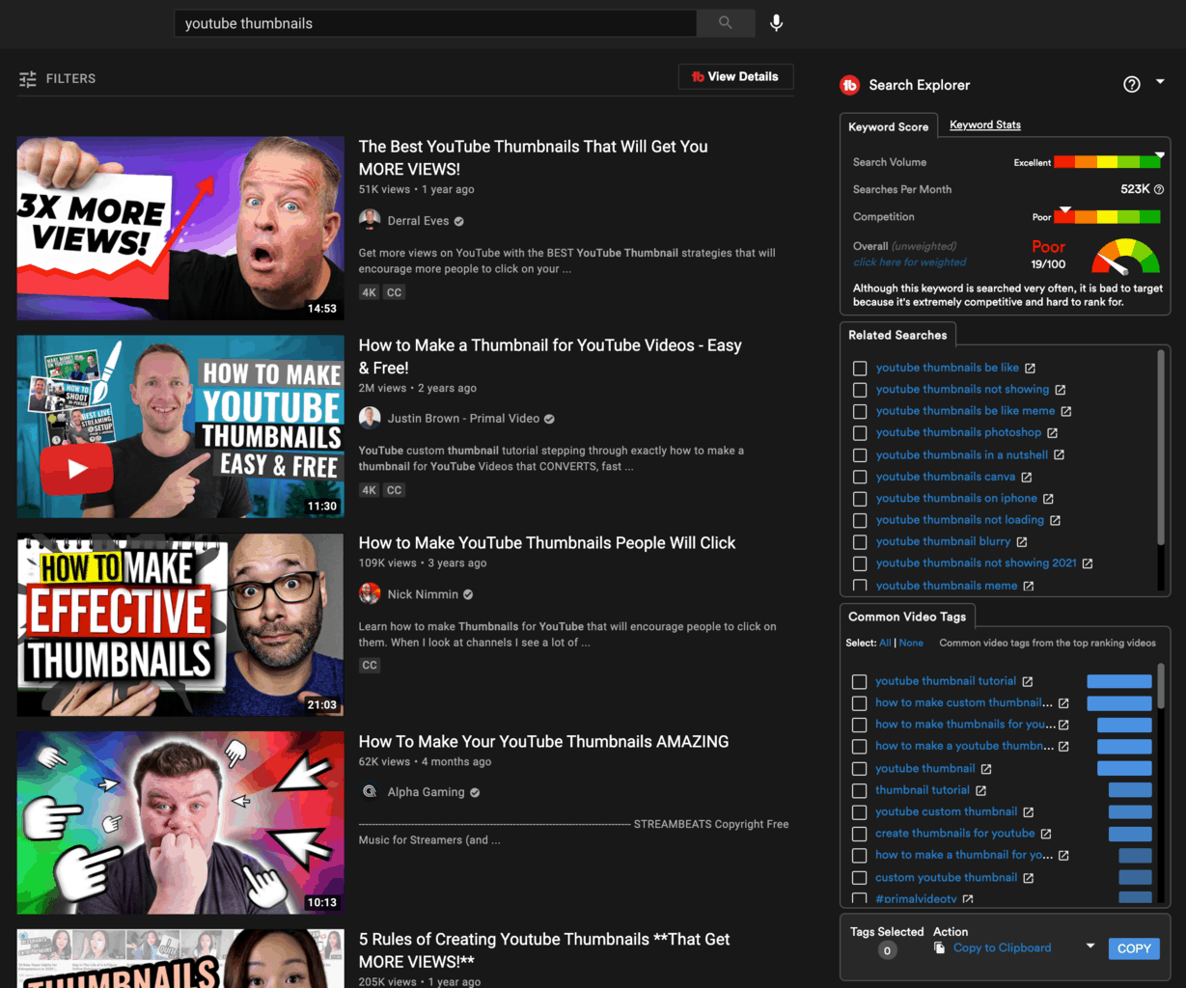The width and height of the screenshot is (1186, 988).
Task: Switch to Keyword Score tab
Action: pos(888,126)
